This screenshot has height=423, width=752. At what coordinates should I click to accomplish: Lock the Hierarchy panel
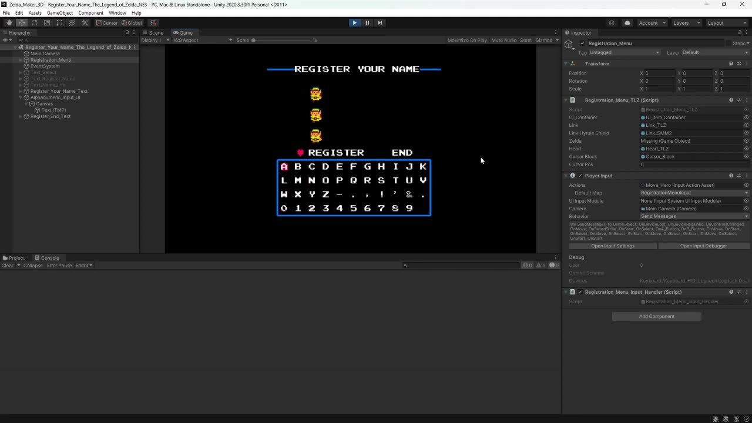(x=127, y=32)
